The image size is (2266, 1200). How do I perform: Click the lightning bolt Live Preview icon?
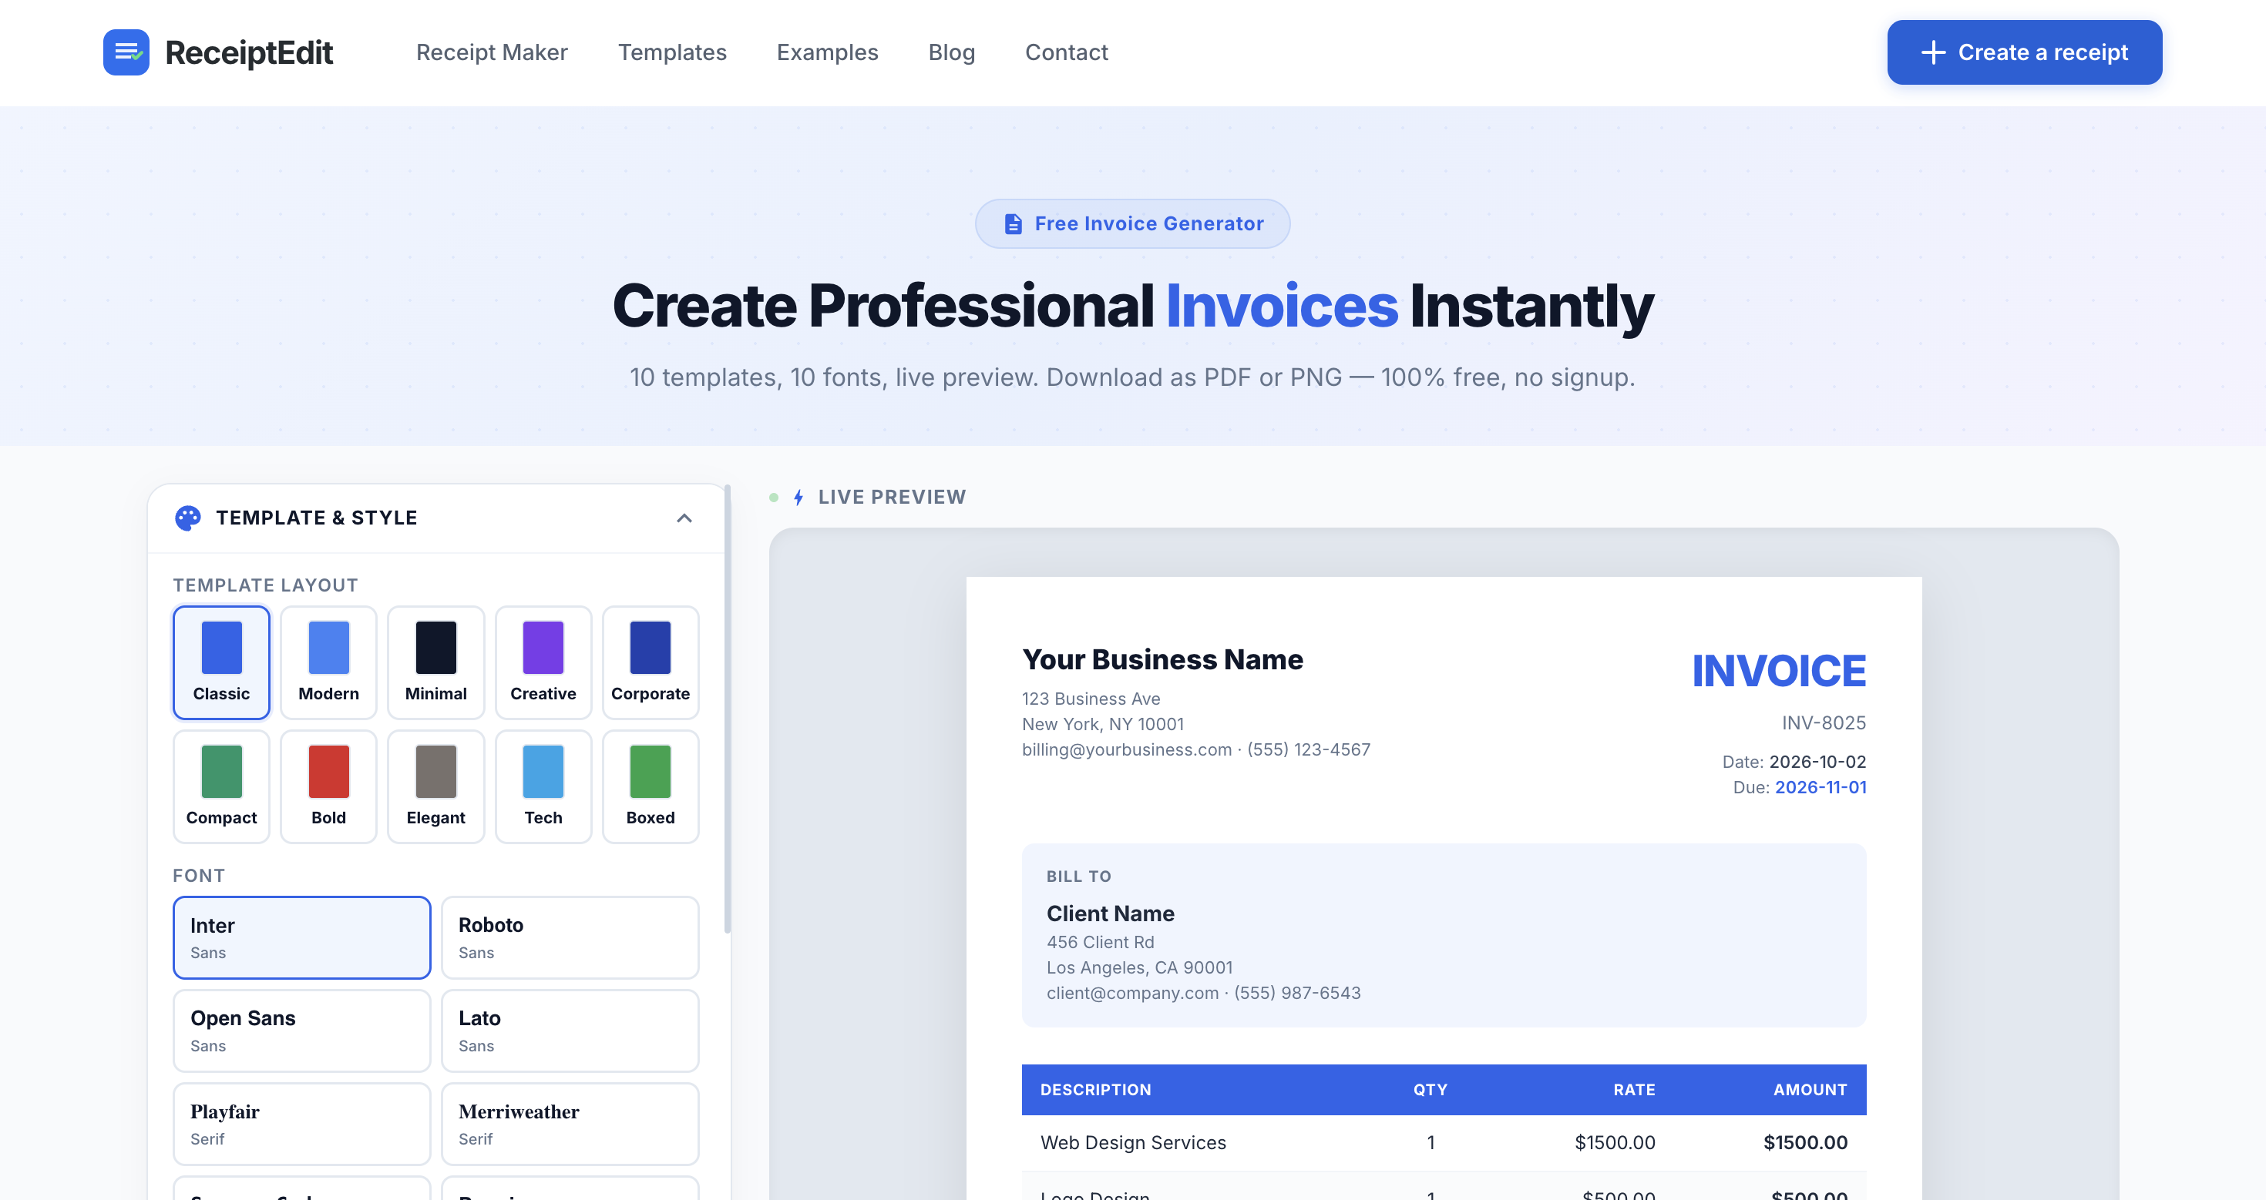click(798, 498)
